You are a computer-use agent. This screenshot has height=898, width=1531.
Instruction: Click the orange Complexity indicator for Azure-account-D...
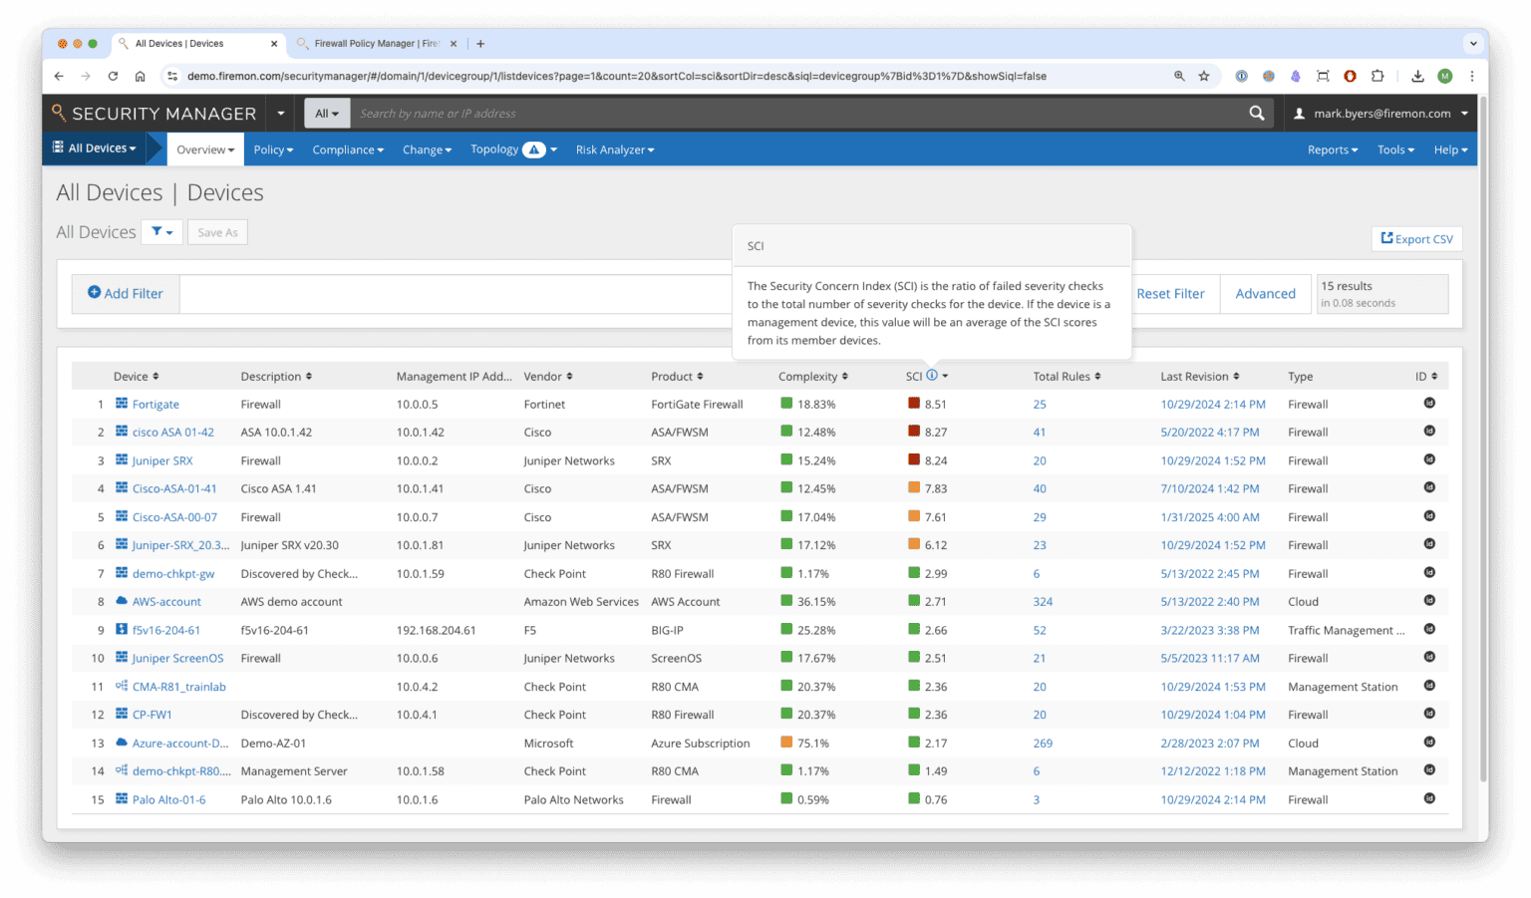click(x=786, y=743)
